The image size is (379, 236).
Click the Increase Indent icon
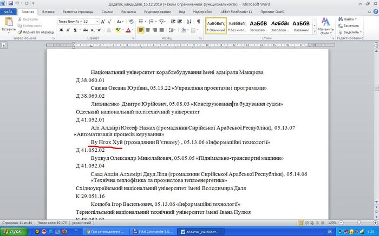tap(180, 22)
